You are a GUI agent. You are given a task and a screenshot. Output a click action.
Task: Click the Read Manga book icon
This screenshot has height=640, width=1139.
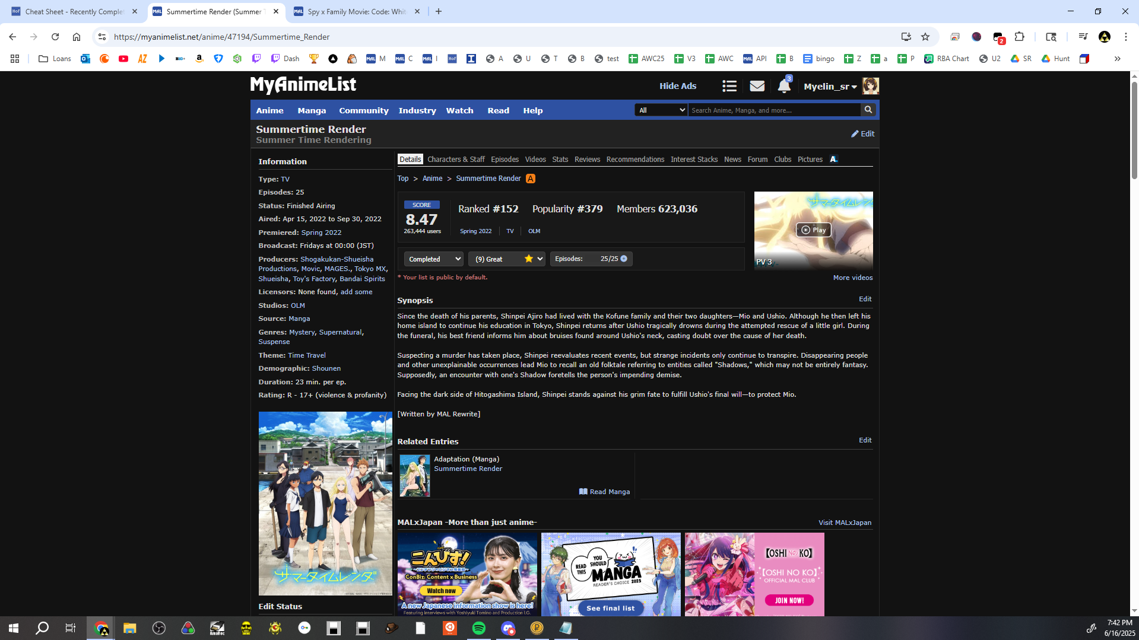(x=583, y=492)
